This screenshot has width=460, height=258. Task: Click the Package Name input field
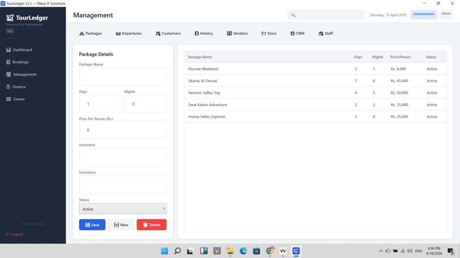tap(123, 77)
